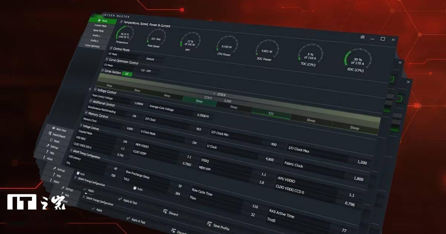Collapse the Voltage Controls section
The width and height of the screenshot is (446, 234).
(81, 125)
